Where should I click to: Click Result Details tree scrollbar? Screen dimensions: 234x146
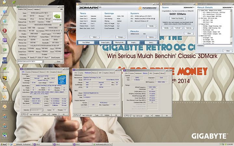pyautogui.click(x=231, y=27)
